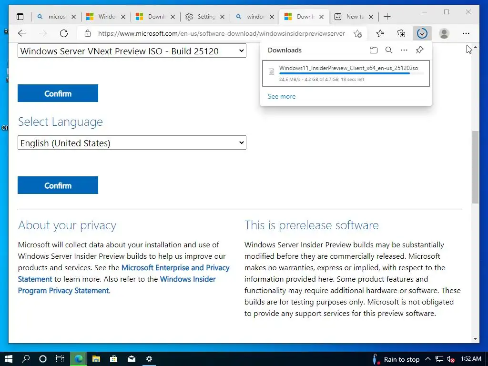Refresh the current page
This screenshot has height=366, width=488.
click(x=64, y=33)
